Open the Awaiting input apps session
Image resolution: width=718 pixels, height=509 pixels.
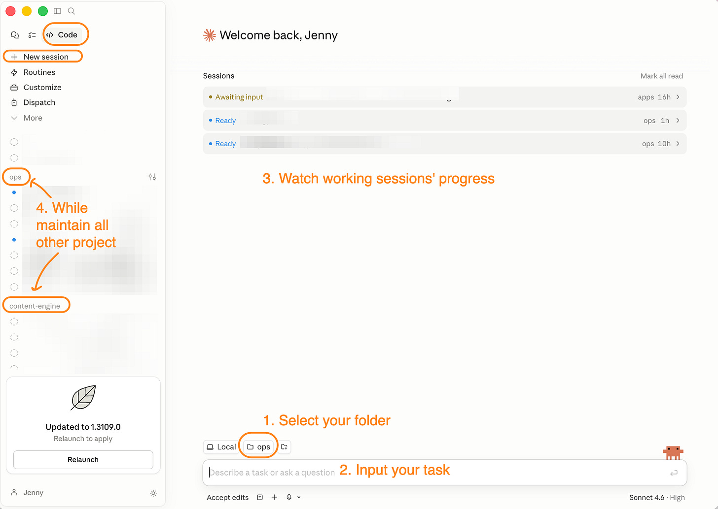coord(445,97)
